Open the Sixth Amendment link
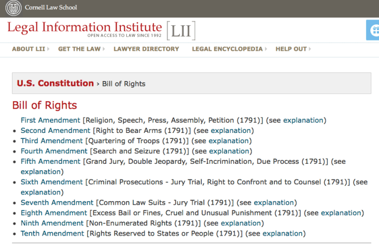 click(x=52, y=182)
